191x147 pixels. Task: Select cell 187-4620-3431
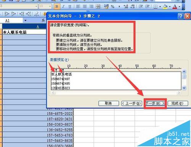click(x=38, y=119)
